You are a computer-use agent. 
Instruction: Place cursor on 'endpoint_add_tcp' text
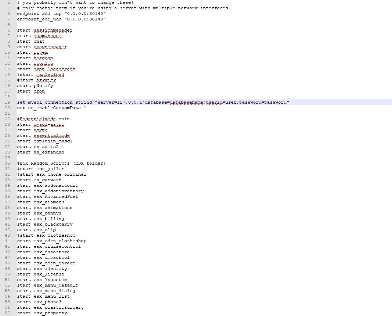pyautogui.click(x=39, y=14)
